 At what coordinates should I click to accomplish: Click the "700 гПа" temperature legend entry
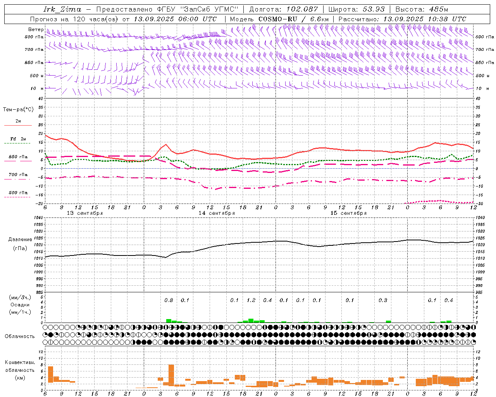coord(18,174)
